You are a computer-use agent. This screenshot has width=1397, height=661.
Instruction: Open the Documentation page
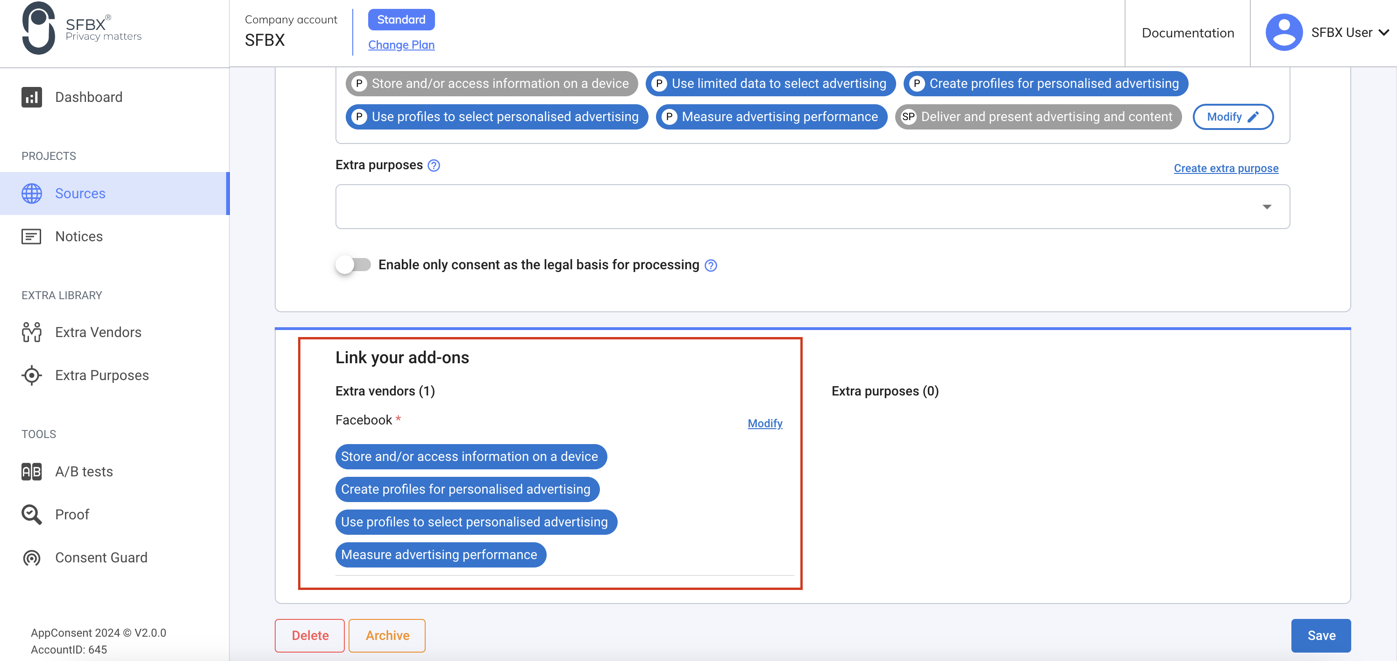click(x=1187, y=33)
